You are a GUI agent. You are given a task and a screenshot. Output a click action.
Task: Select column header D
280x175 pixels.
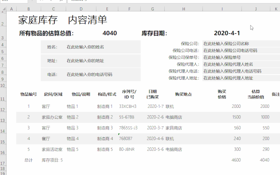[81, 9]
